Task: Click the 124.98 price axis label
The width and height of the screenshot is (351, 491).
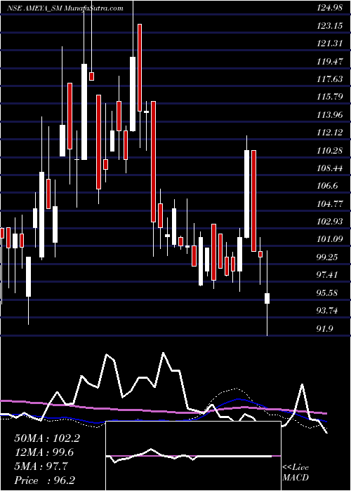Action: (329, 8)
